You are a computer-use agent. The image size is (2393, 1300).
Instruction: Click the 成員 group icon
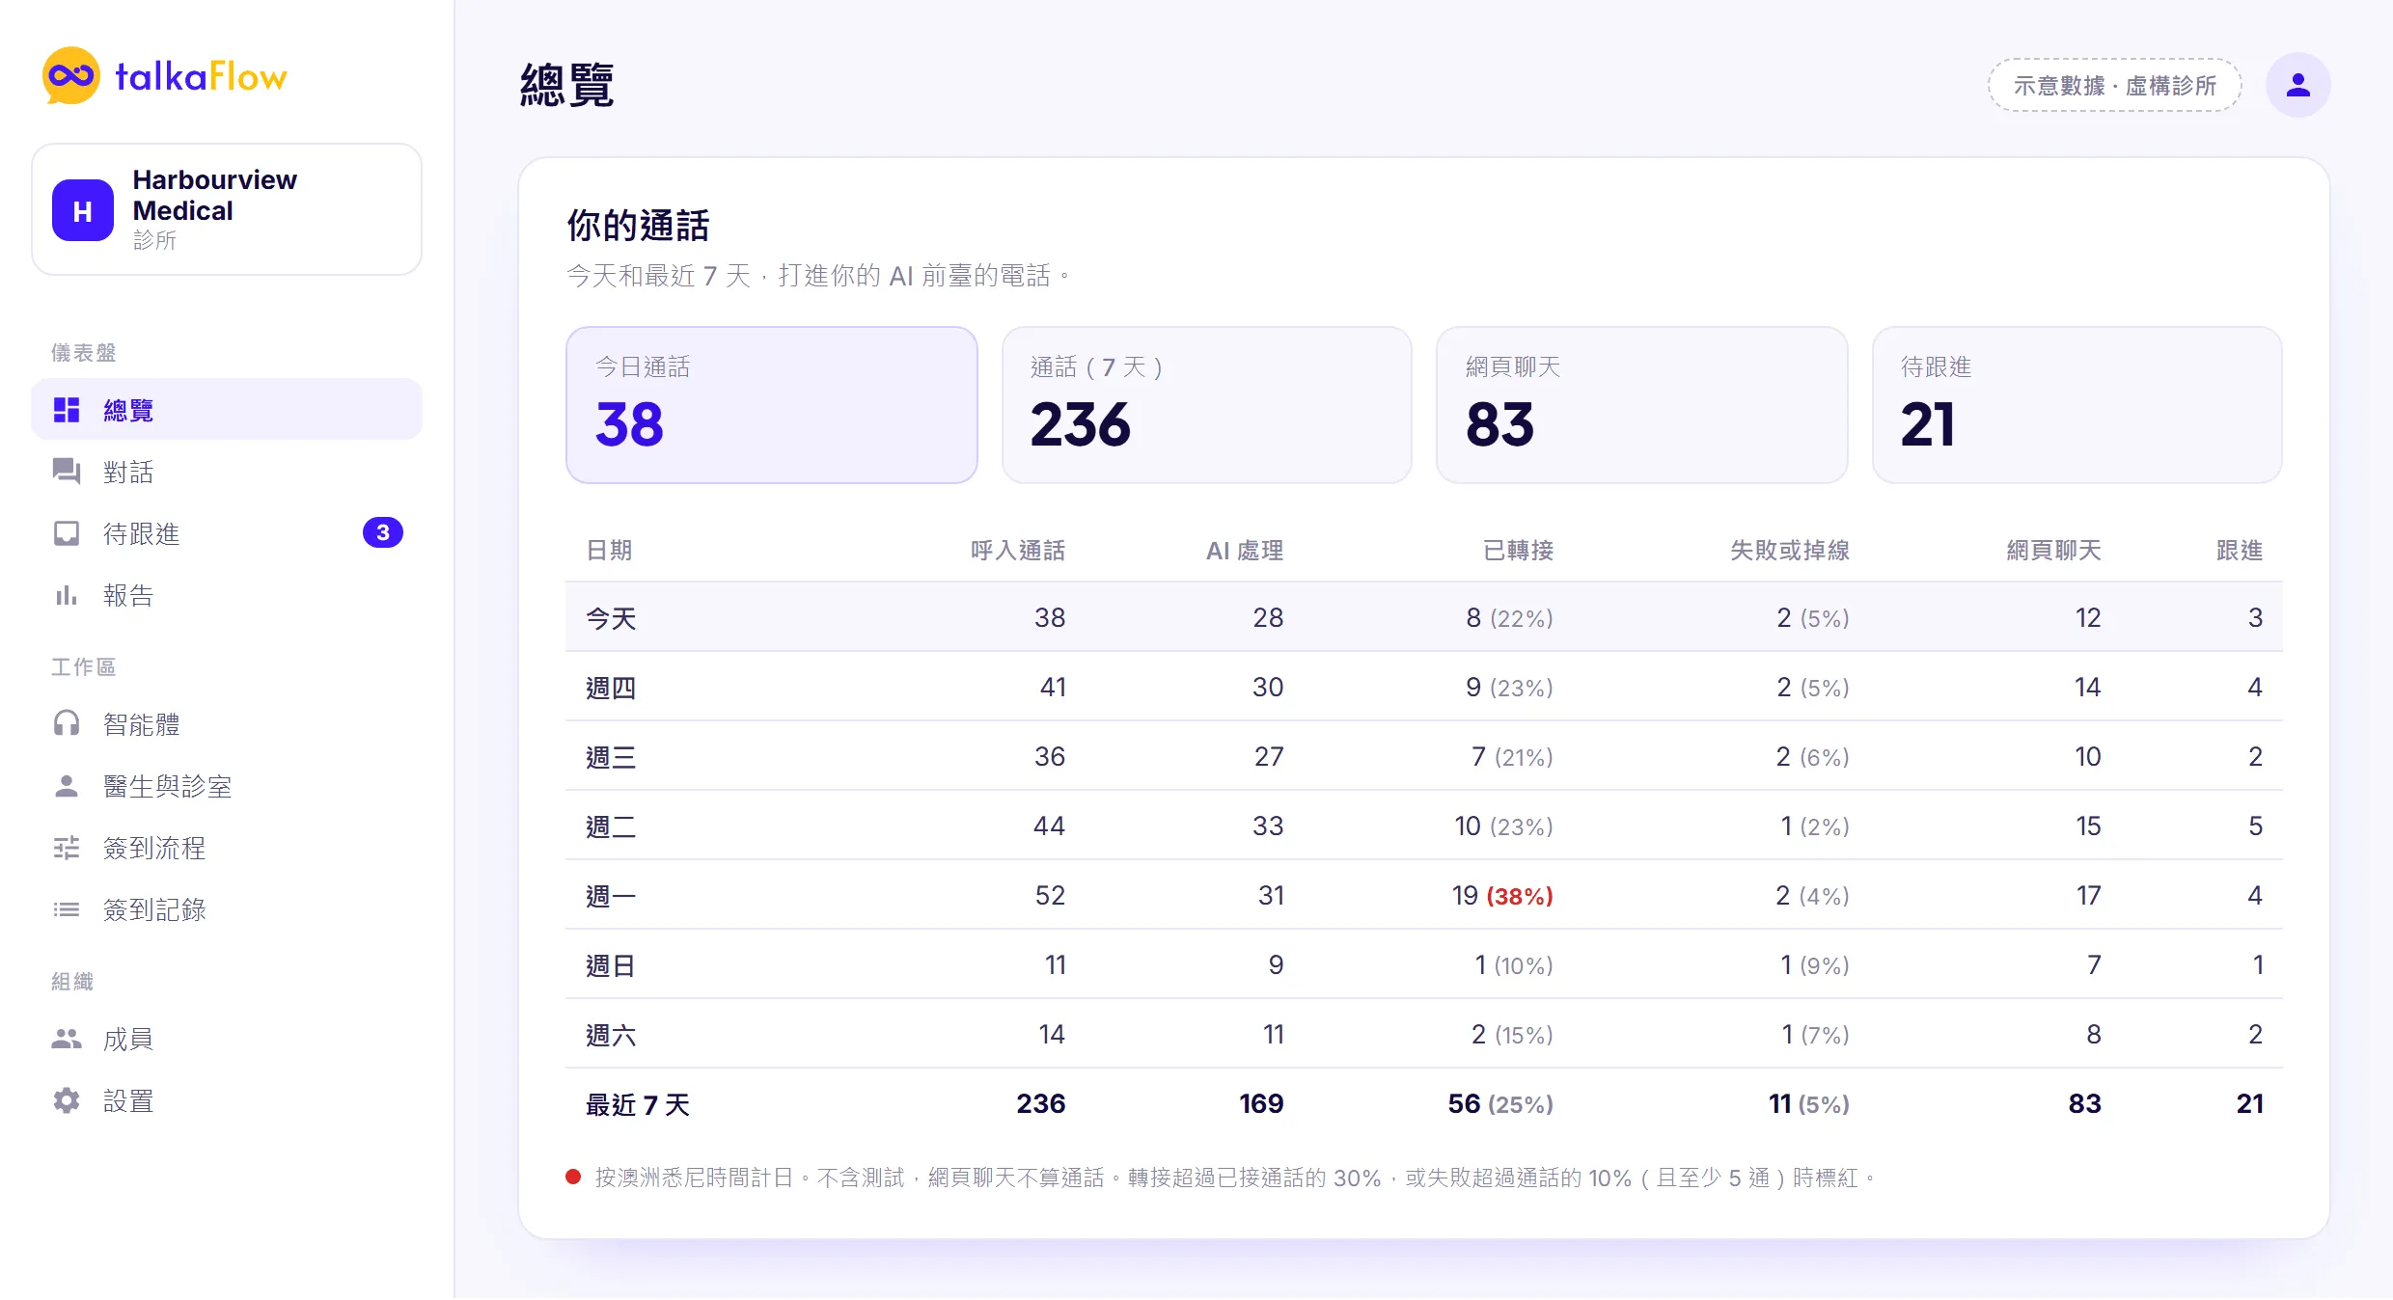coord(67,1039)
